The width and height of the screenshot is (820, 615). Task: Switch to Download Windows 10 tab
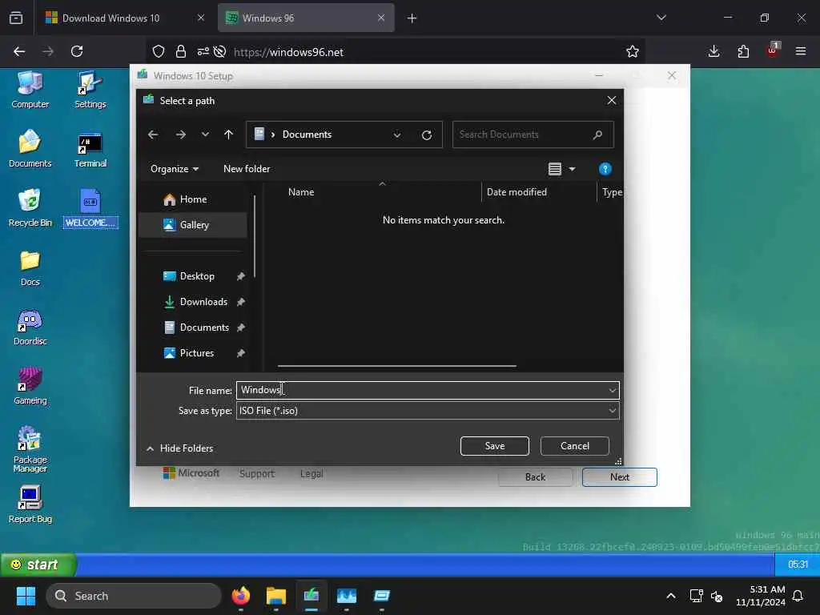124,18
